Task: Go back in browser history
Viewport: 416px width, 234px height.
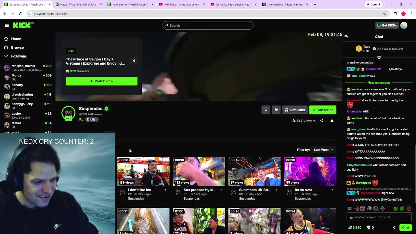Action: point(5,14)
